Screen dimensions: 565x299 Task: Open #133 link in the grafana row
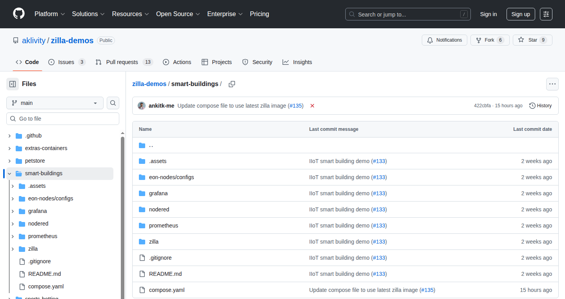tap(379, 193)
